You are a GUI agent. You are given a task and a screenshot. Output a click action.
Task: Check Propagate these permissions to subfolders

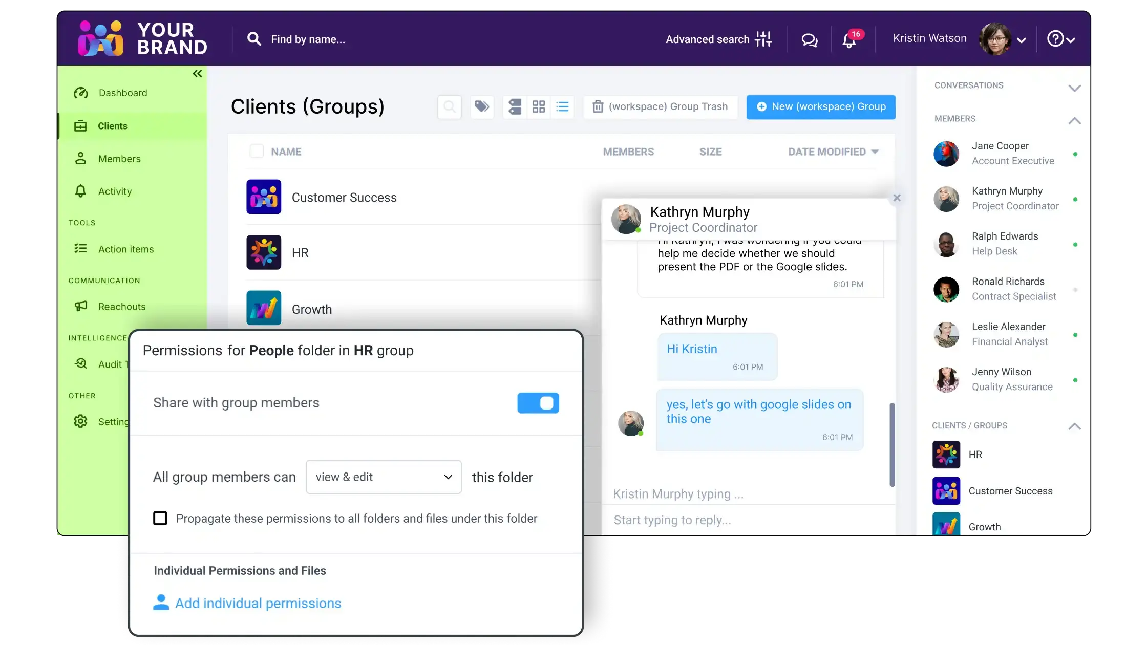[160, 518]
